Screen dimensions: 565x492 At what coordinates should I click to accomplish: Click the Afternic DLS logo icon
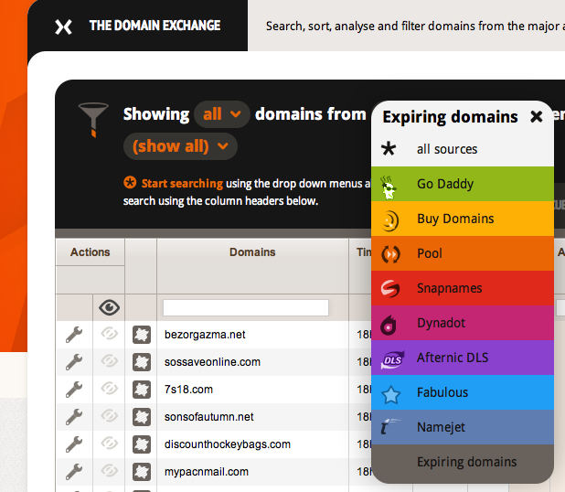[x=392, y=359]
